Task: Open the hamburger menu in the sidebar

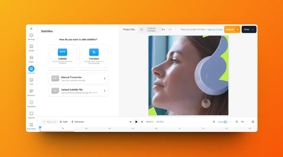Action: 31,29
